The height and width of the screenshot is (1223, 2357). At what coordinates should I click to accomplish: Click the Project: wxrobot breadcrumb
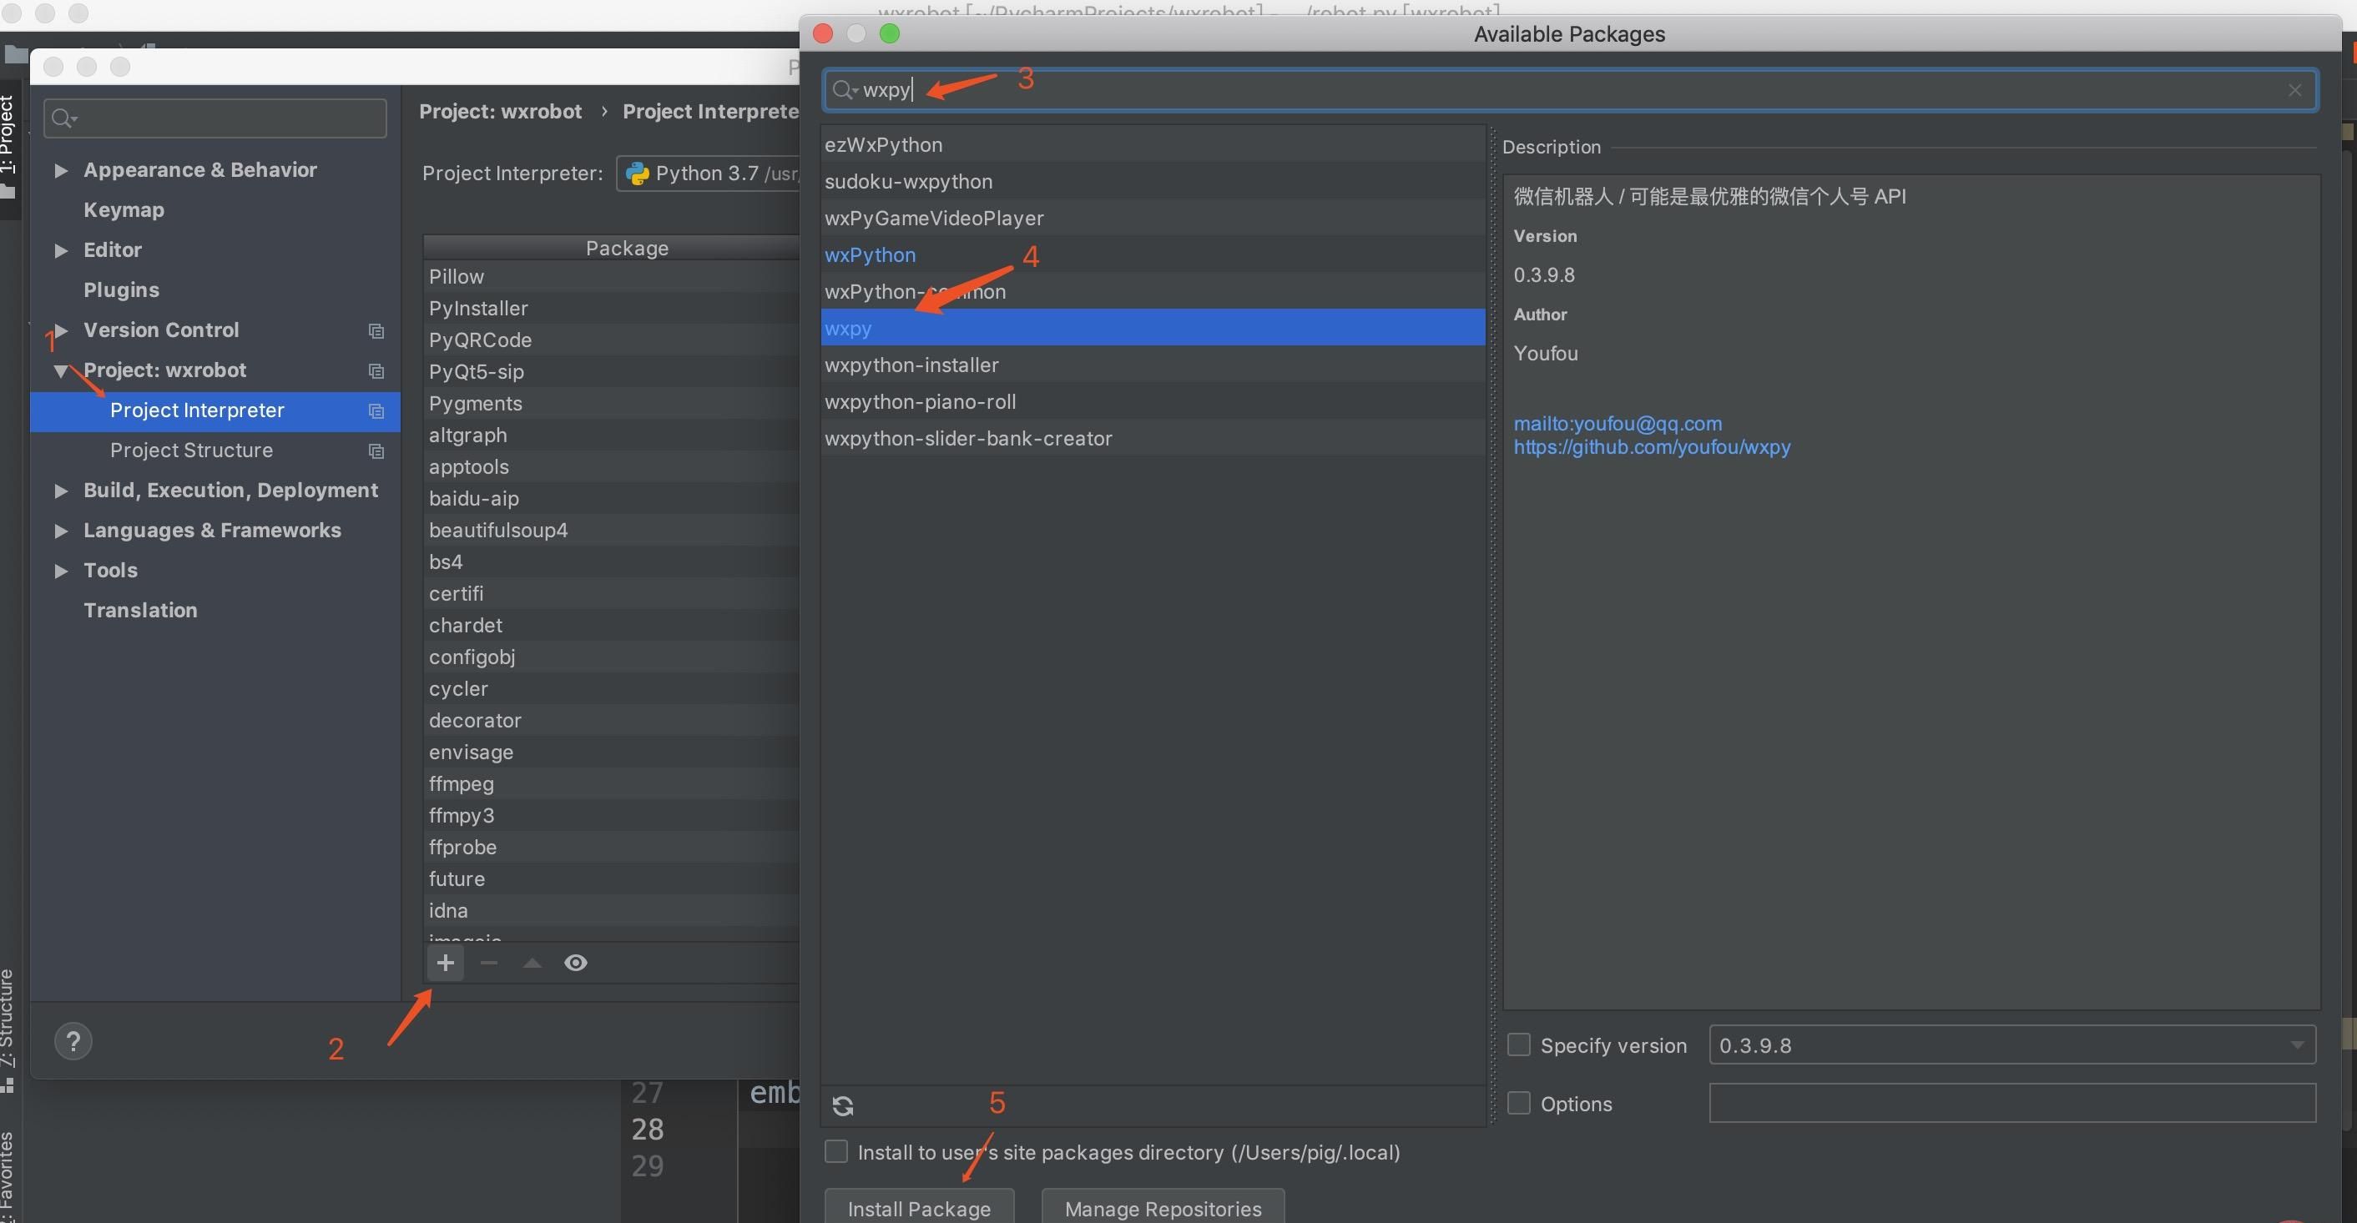[501, 112]
